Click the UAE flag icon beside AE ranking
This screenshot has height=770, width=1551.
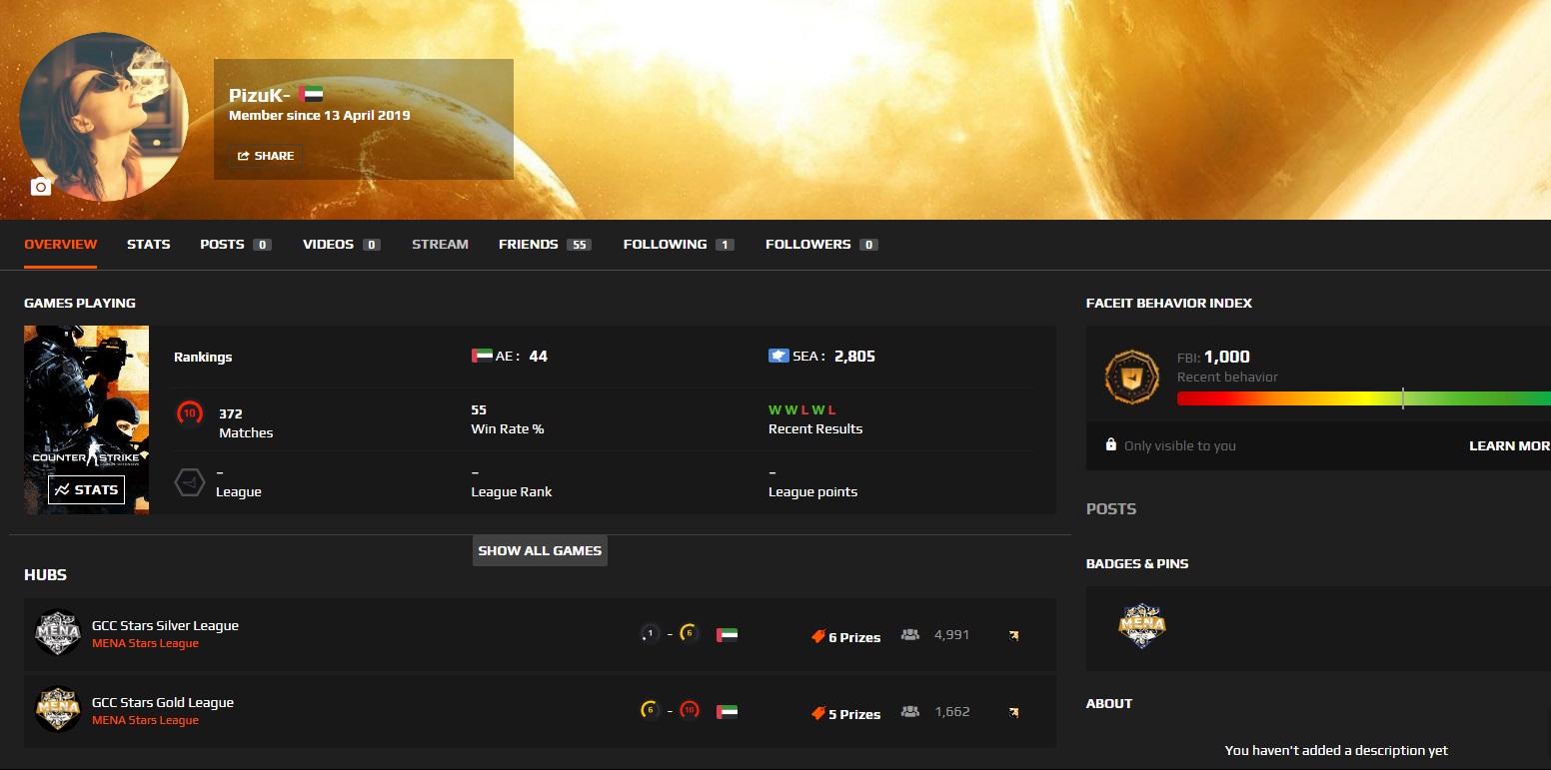481,356
